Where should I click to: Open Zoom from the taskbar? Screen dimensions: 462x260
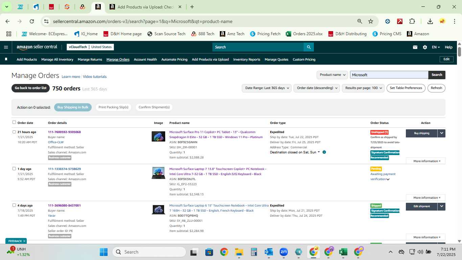(283, 252)
